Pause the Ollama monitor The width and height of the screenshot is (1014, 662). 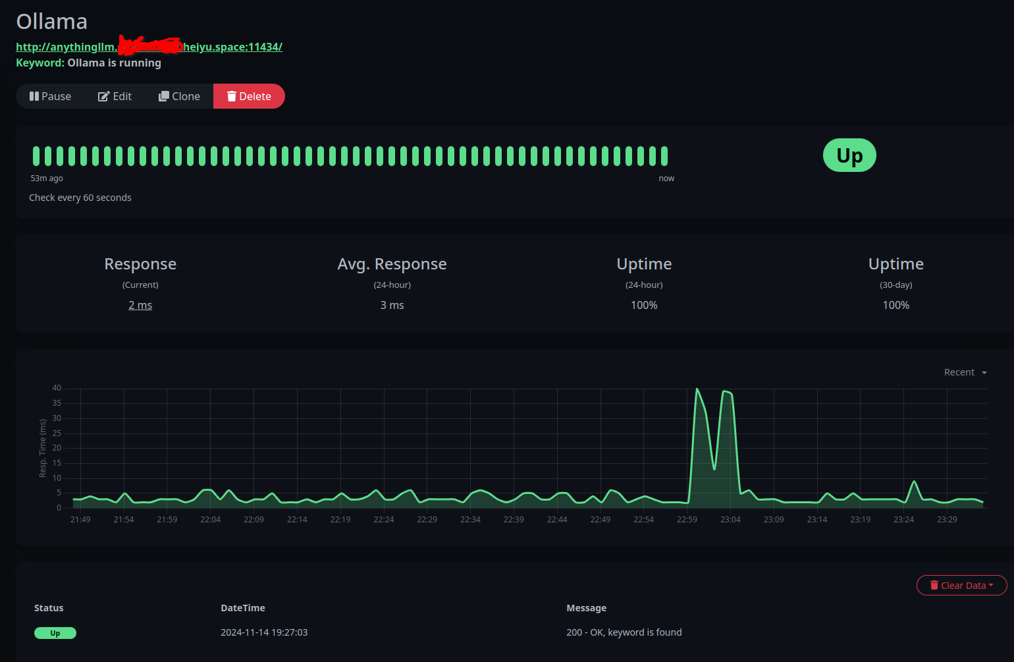(50, 96)
